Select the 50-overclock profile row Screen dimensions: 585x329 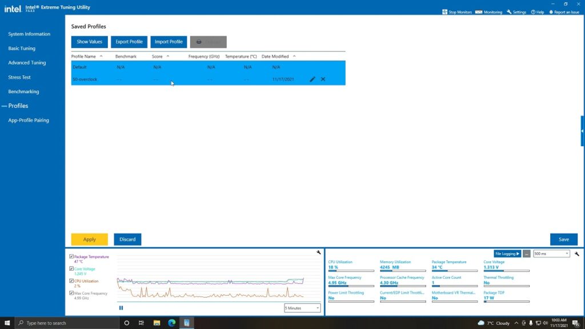coord(208,79)
